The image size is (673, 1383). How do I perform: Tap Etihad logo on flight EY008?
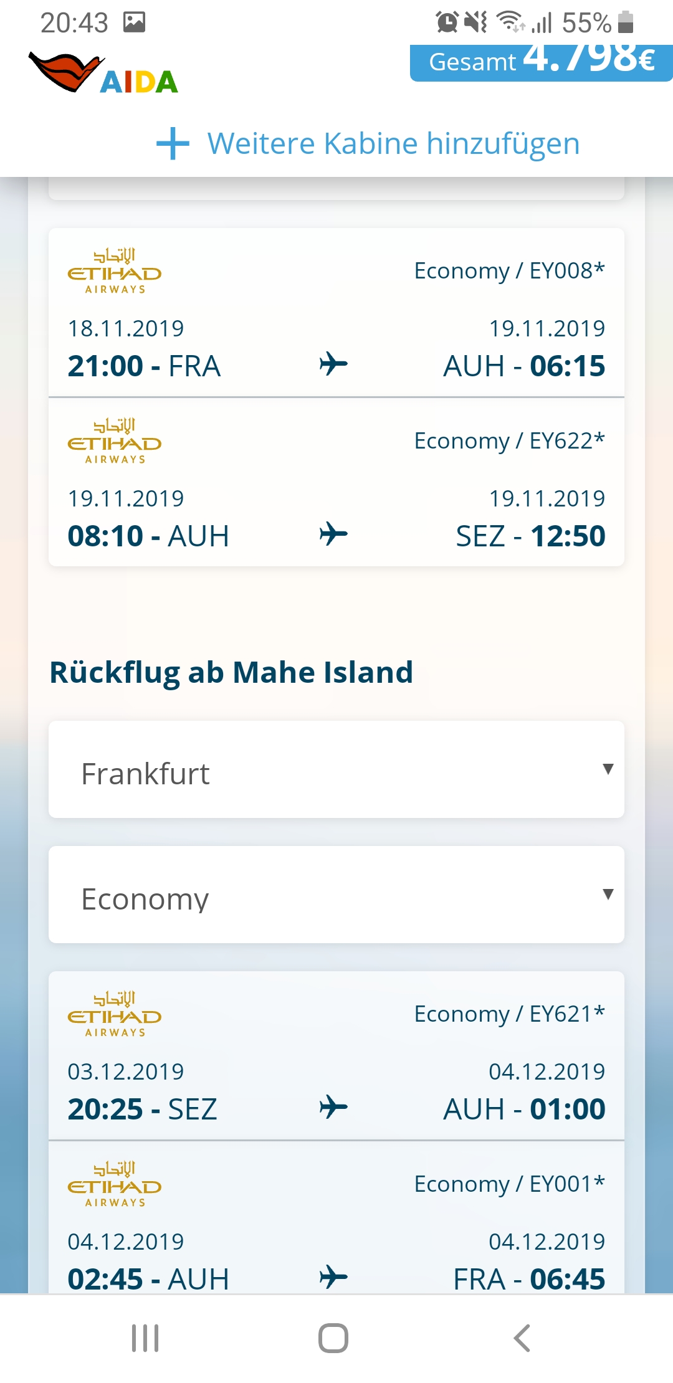coord(115,272)
